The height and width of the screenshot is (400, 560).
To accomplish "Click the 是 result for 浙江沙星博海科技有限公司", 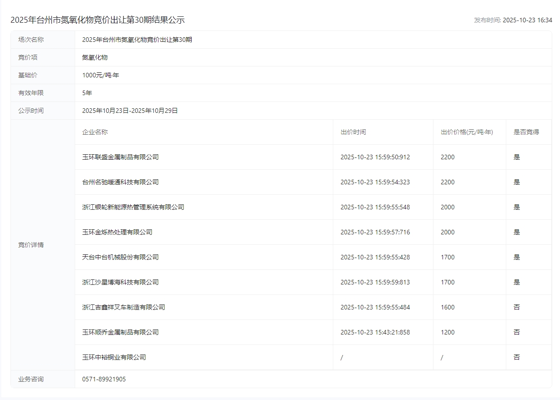I will (x=517, y=282).
